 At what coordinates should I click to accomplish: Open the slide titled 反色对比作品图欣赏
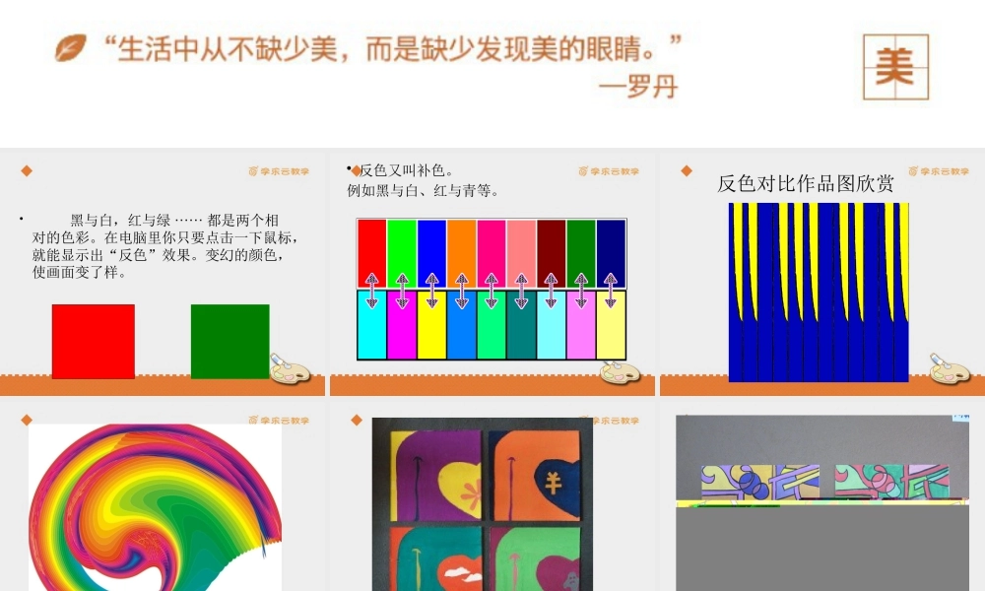pos(808,182)
